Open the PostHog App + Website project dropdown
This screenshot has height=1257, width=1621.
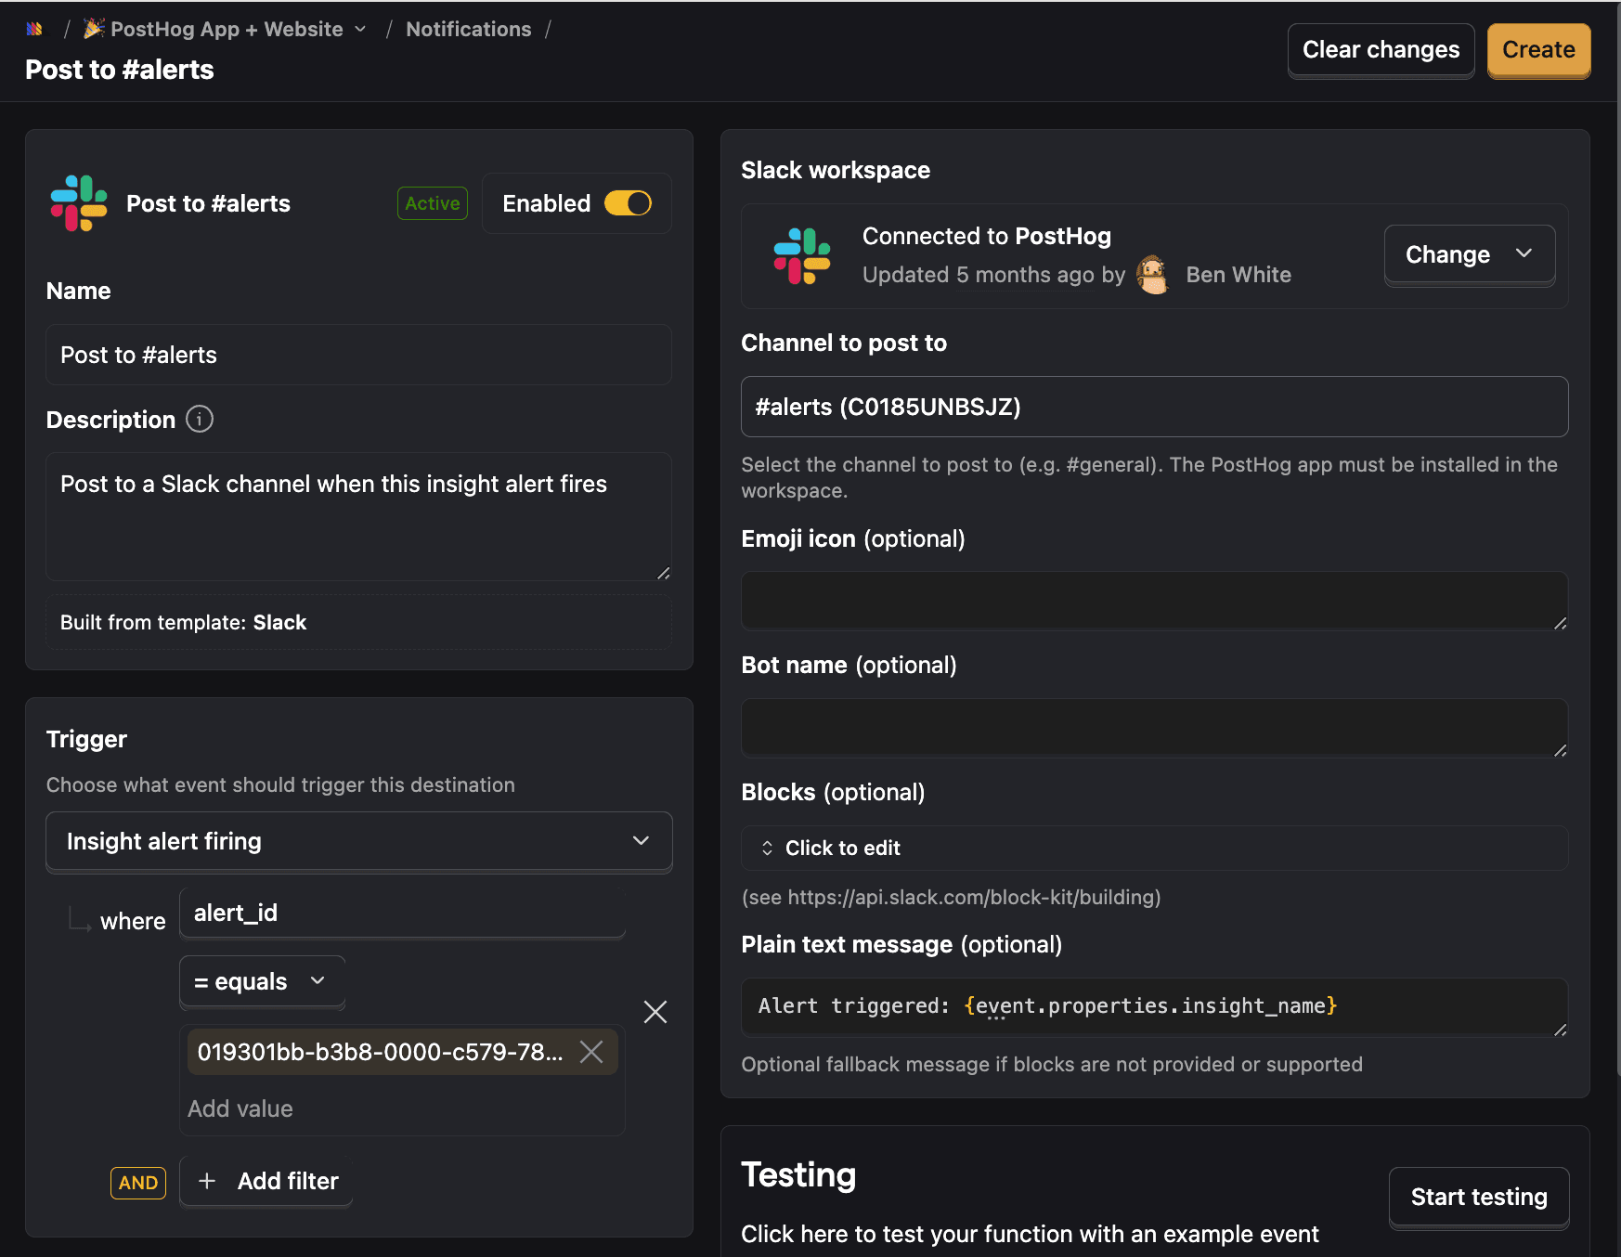tap(225, 29)
